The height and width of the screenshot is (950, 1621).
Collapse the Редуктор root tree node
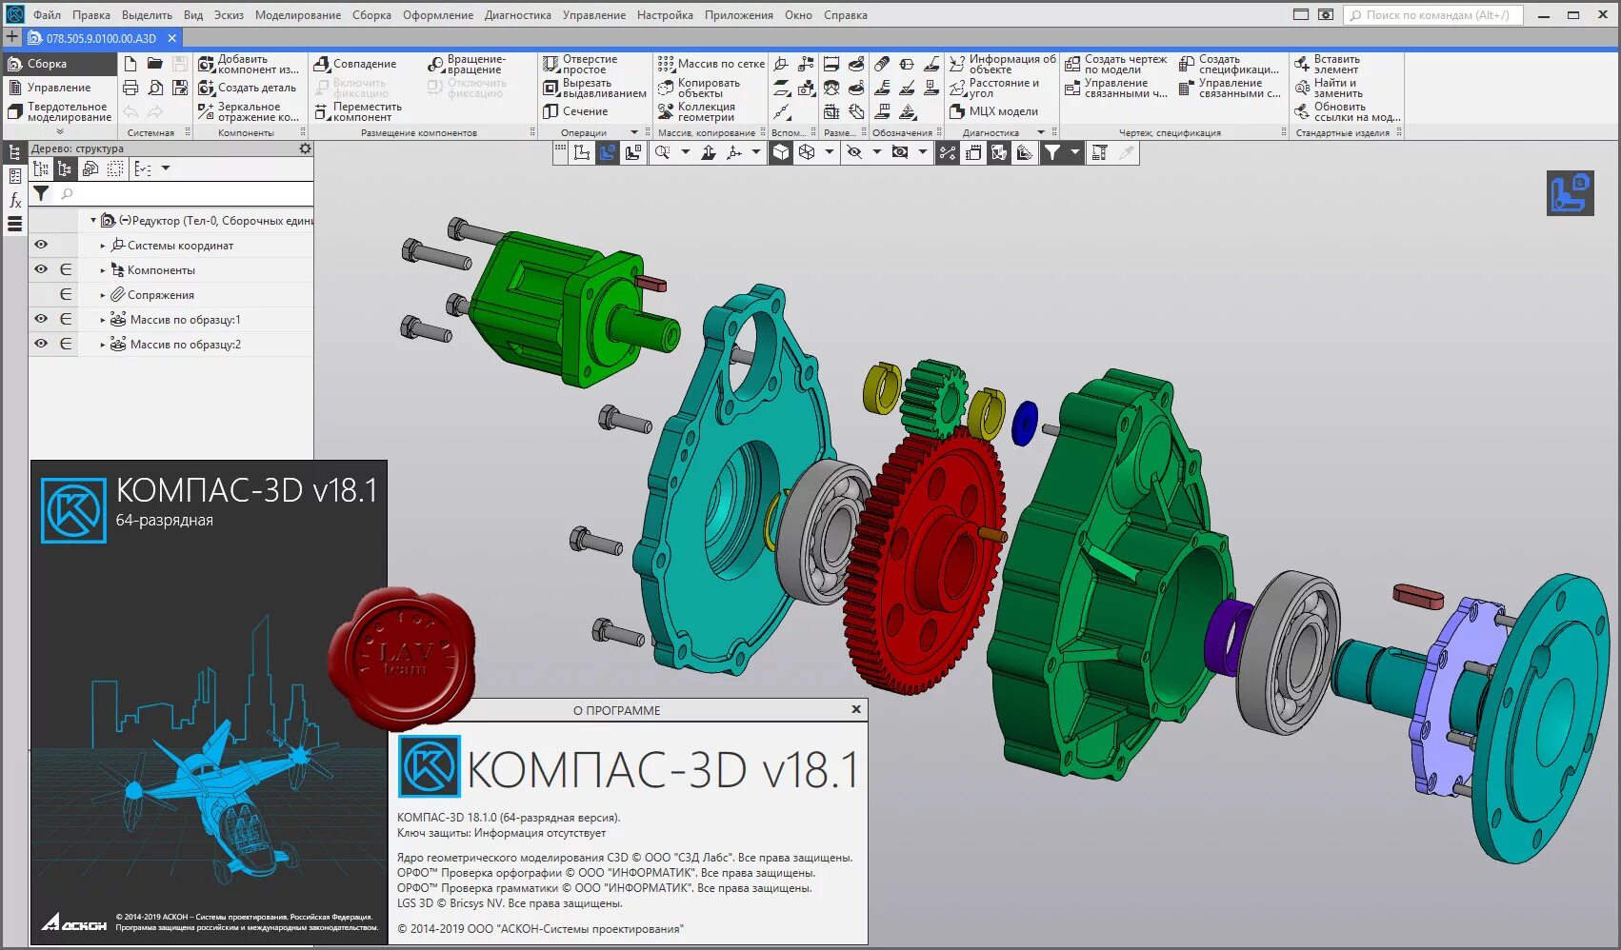(93, 220)
